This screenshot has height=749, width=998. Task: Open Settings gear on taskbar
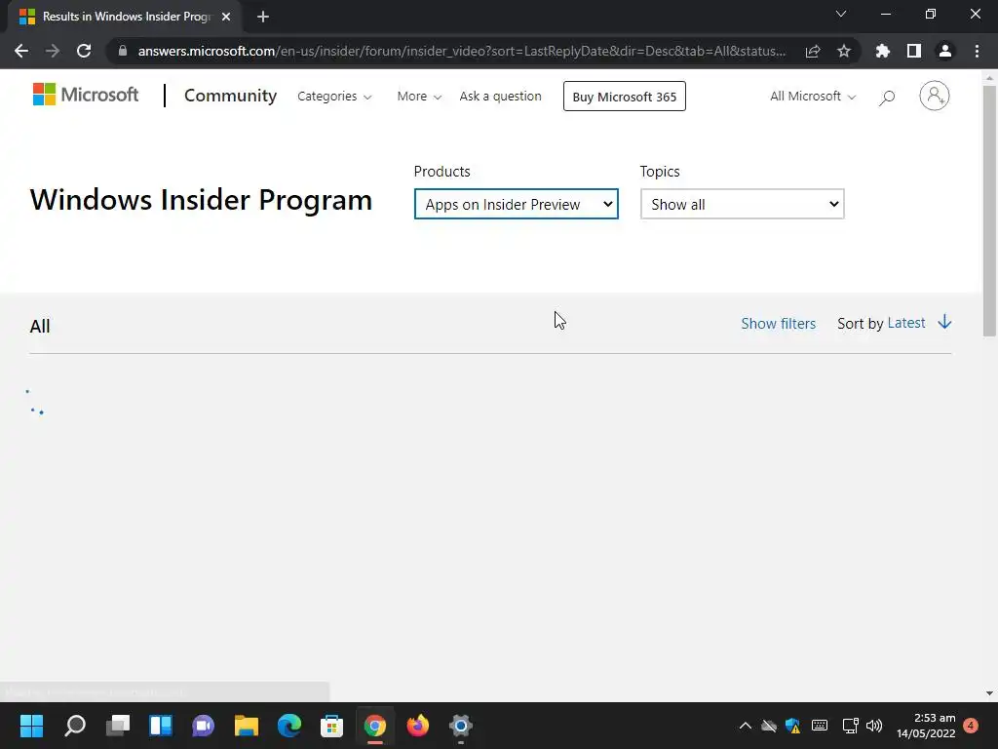click(460, 726)
